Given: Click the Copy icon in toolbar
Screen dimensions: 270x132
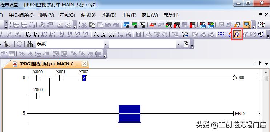Looking at the screenshot, I should [x=92, y=25].
